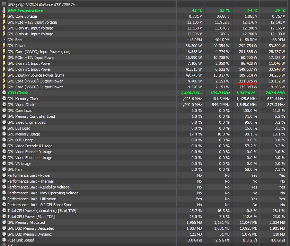Click the lightning icon beside GPU Core (NVVDD) Input Power (sum)
The image size is (290, 246).
(x=4, y=52)
